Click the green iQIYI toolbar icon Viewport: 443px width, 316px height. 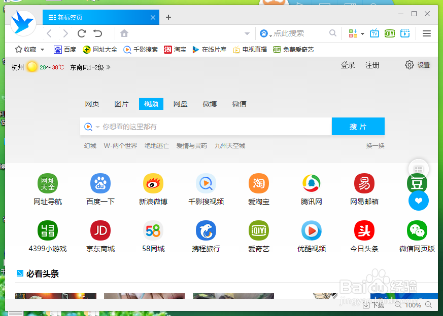pyautogui.click(x=390, y=33)
